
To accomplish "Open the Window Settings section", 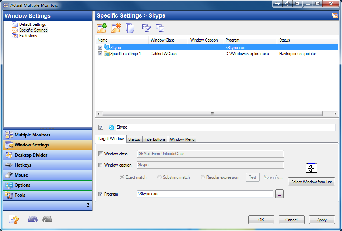I will coord(48,145).
